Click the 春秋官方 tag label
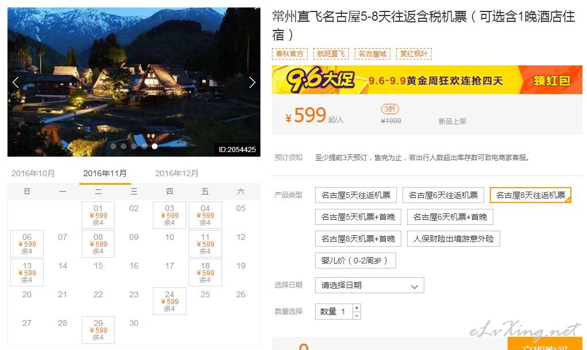The height and width of the screenshot is (350, 587). point(290,54)
